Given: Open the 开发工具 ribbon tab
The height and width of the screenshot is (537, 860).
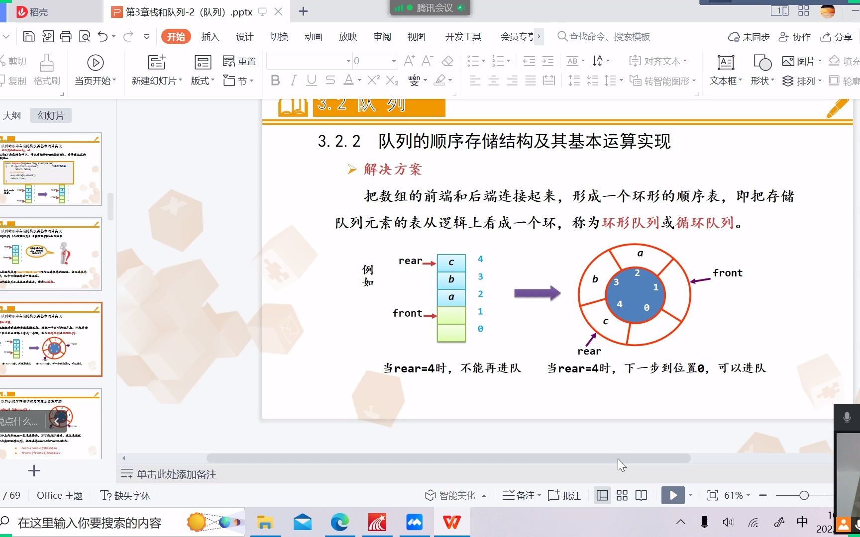Looking at the screenshot, I should 462,36.
